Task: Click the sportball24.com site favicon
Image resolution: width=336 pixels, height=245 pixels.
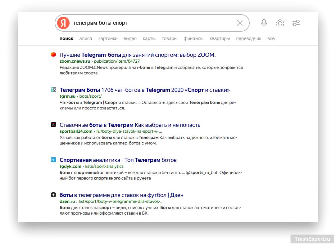Action: 53,125
